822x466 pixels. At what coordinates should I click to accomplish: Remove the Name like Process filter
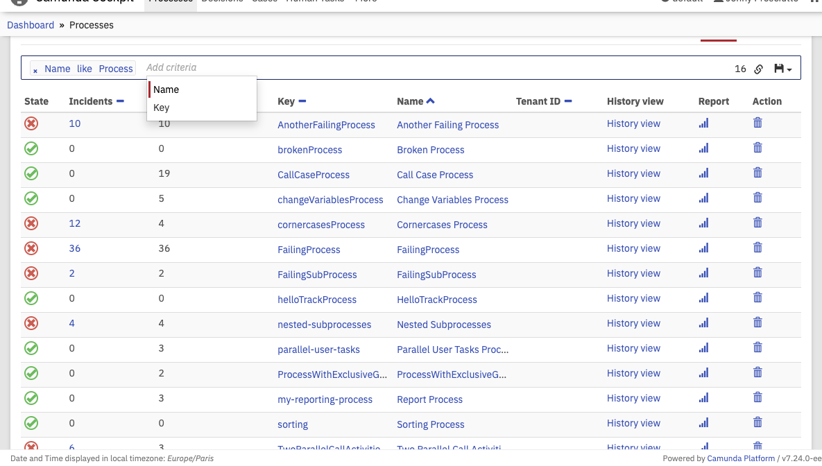click(35, 70)
